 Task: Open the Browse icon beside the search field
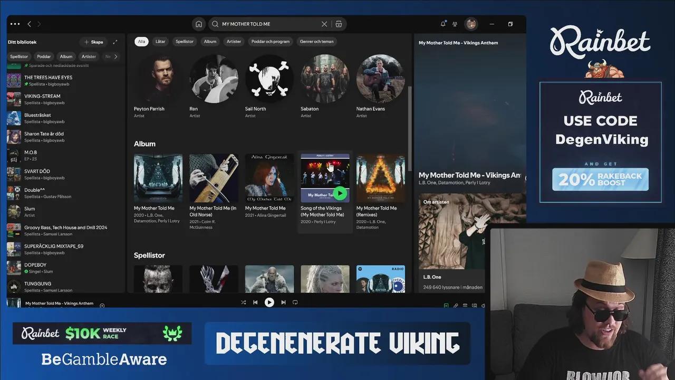(x=339, y=24)
